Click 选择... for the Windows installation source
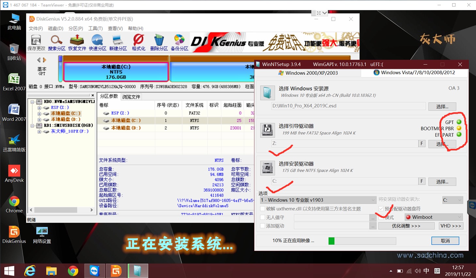The width and height of the screenshot is (476, 278). pyautogui.click(x=442, y=106)
